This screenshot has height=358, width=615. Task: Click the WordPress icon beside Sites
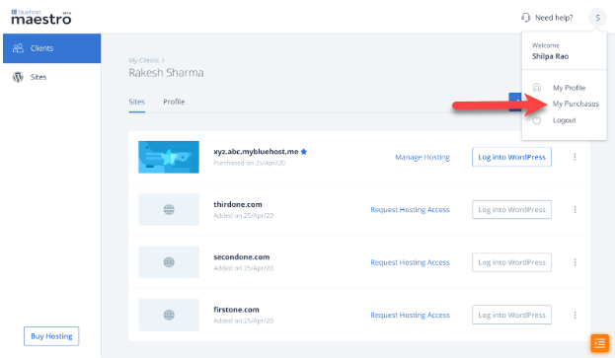[x=18, y=77]
